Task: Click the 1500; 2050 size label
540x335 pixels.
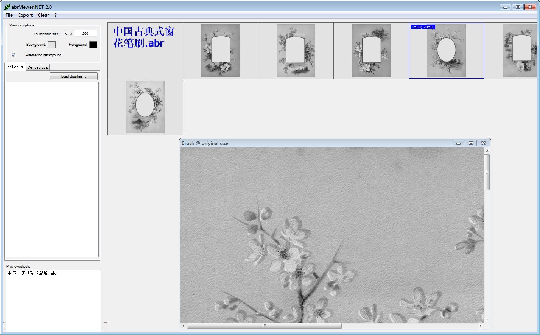Action: [422, 27]
